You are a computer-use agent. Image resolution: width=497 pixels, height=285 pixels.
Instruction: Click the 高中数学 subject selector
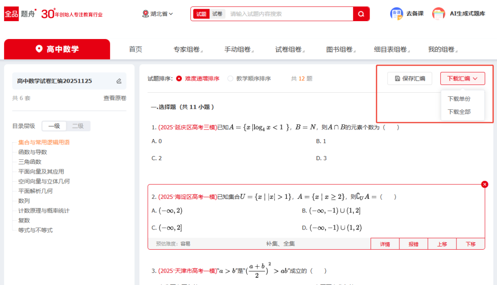[x=57, y=49]
